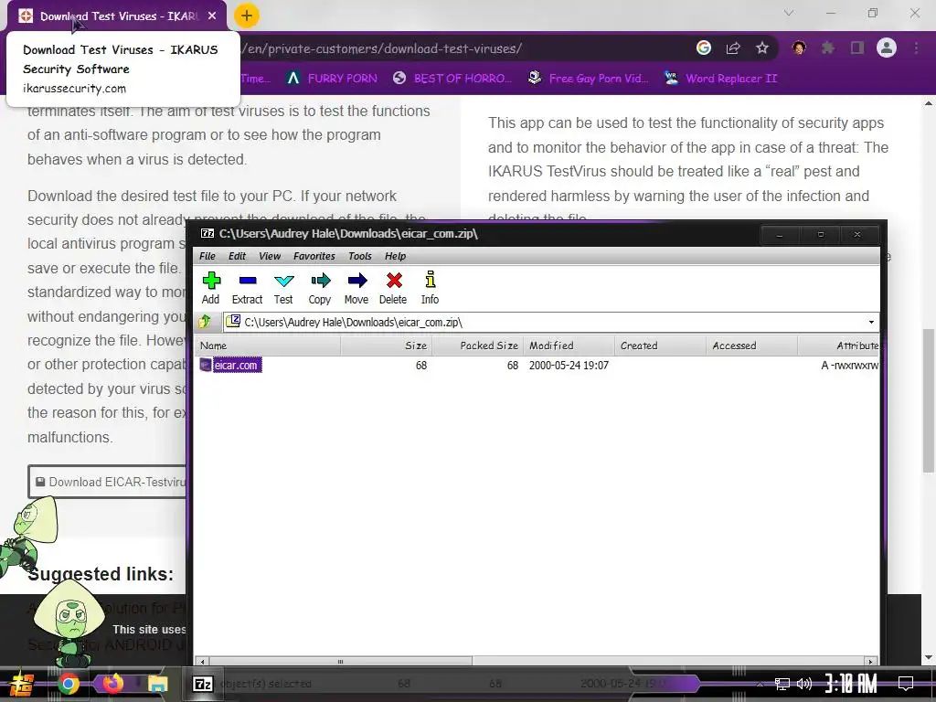This screenshot has width=936, height=702.
Task: Open the View menu in 7-Zip
Action: tap(270, 256)
